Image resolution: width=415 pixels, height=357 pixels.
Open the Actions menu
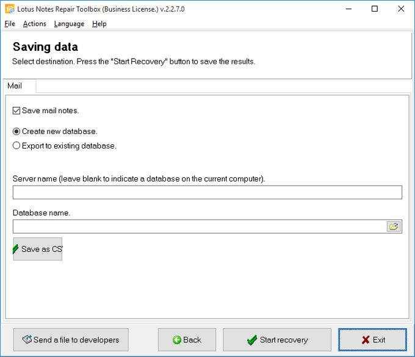tap(34, 24)
